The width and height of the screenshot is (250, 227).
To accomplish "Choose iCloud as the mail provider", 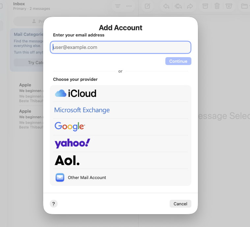I will 76,94.
